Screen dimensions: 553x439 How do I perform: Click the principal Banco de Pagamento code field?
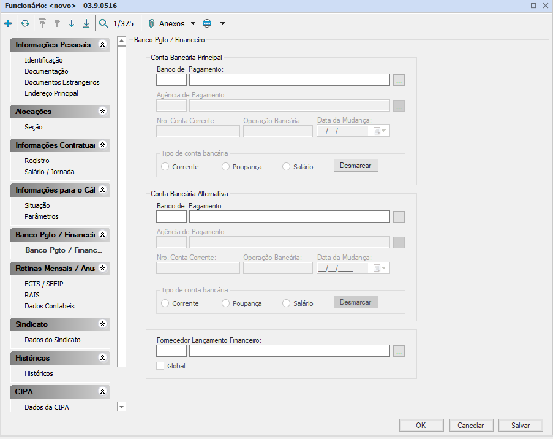coord(171,80)
